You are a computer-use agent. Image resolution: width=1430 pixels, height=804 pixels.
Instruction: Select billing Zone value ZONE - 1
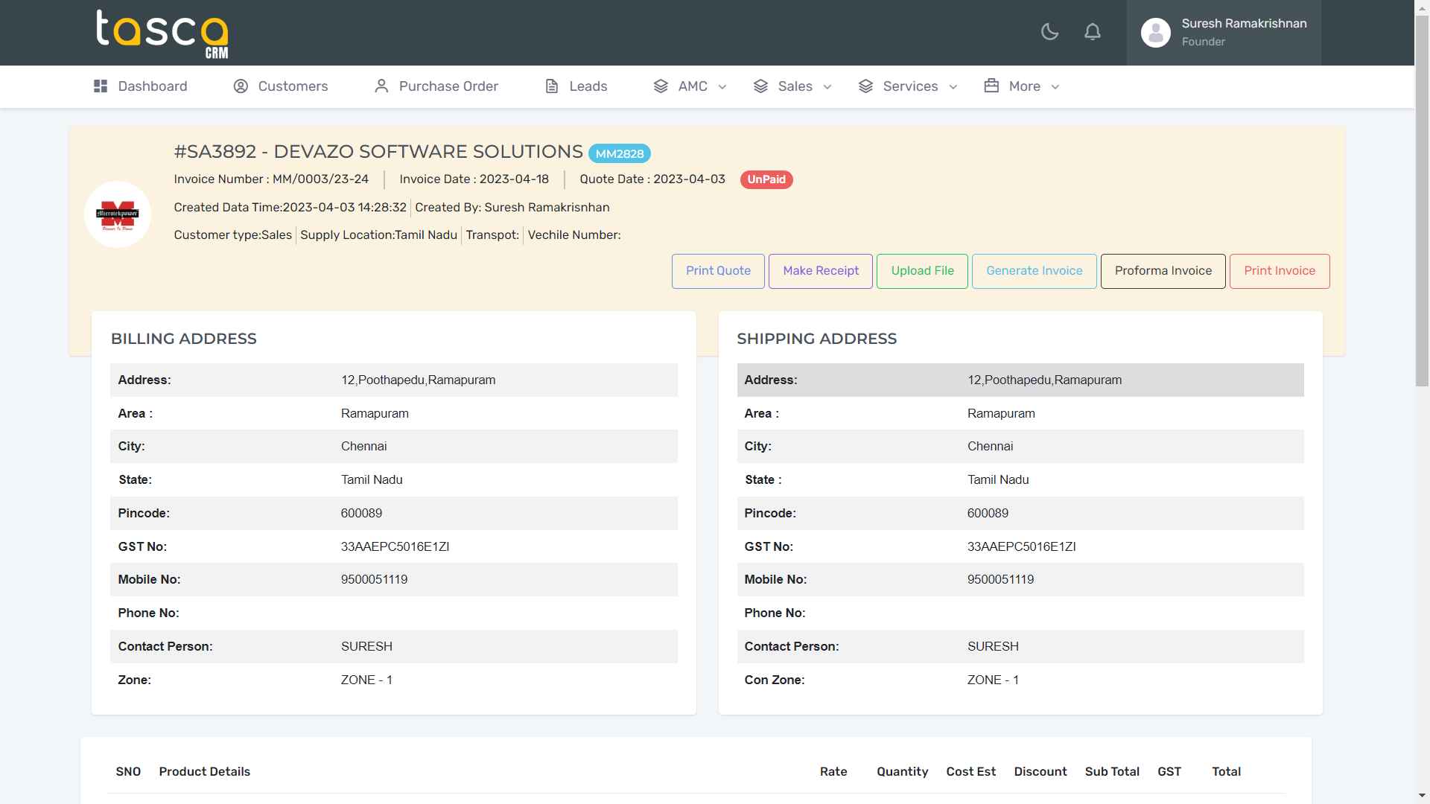[x=366, y=680]
